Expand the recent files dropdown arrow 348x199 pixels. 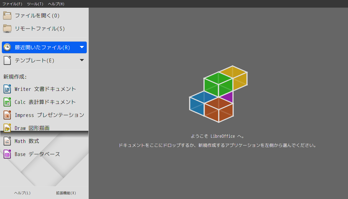(82, 47)
